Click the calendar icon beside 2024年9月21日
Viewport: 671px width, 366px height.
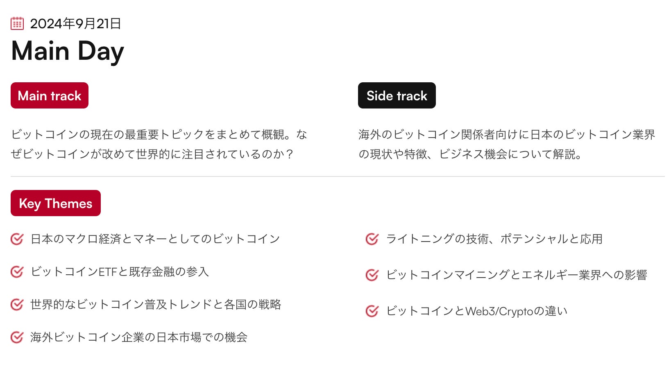tap(17, 23)
